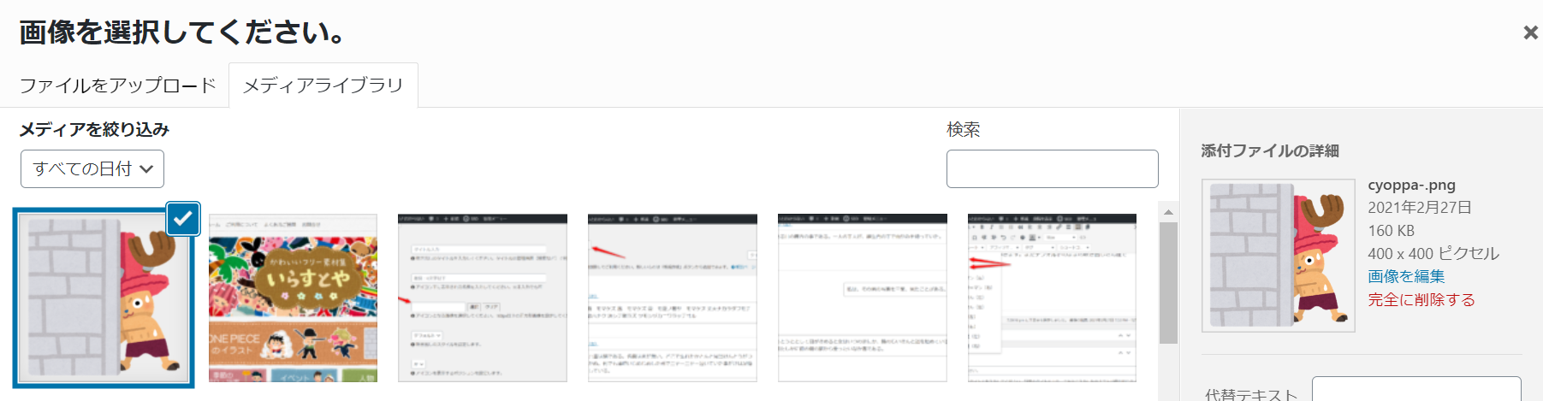Click the scrollbar up arrow in media grid
1543x401 pixels.
(1168, 212)
